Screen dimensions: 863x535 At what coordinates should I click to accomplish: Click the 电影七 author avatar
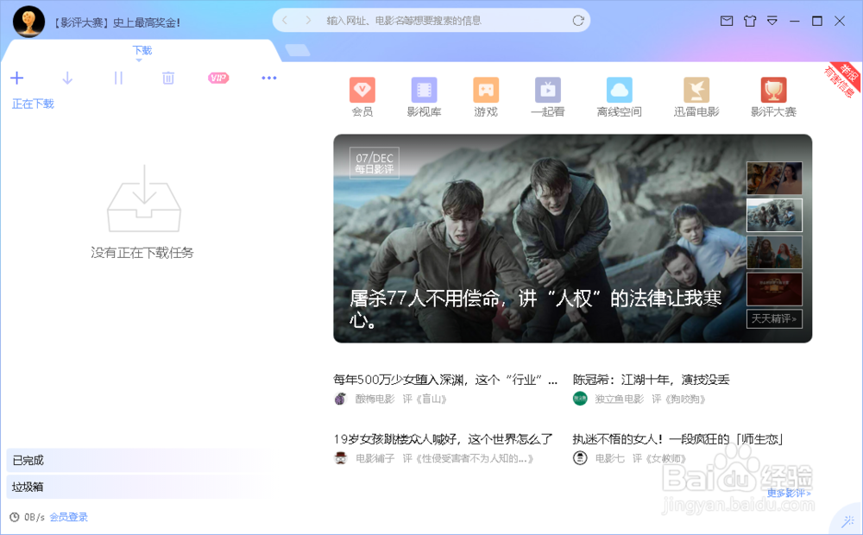coord(580,458)
